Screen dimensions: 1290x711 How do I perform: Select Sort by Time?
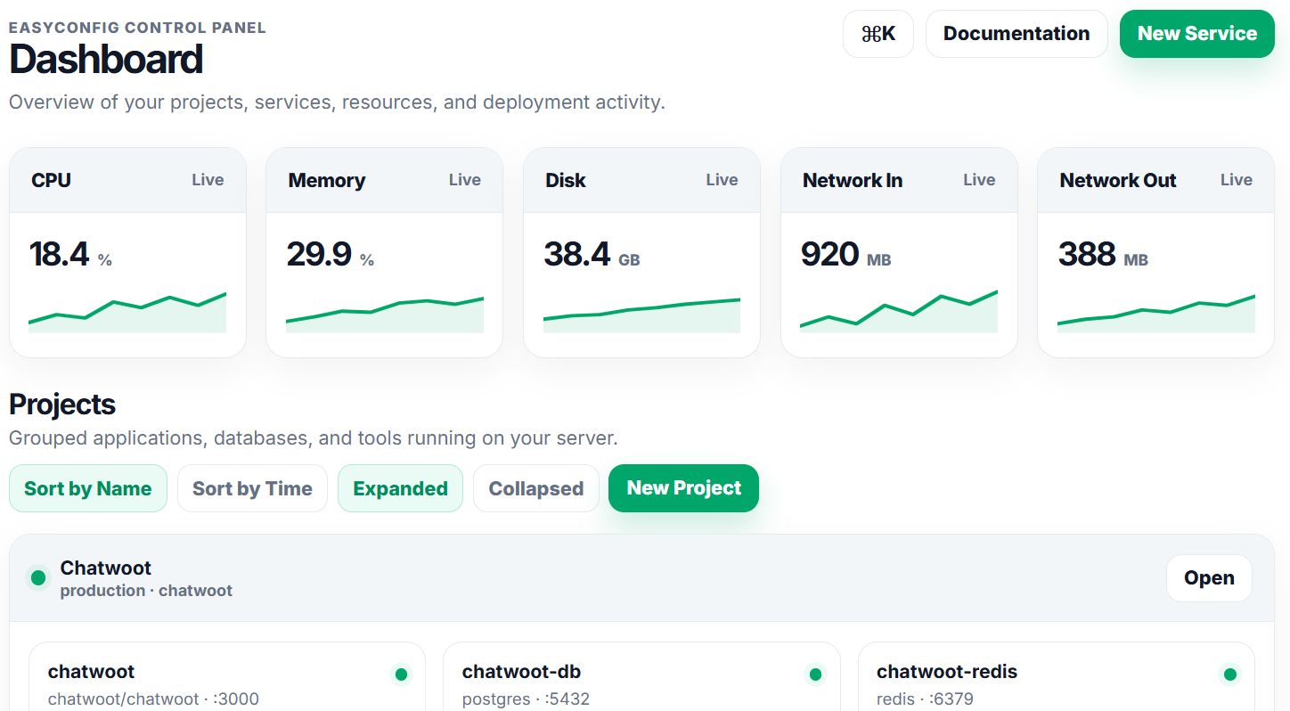tap(252, 488)
